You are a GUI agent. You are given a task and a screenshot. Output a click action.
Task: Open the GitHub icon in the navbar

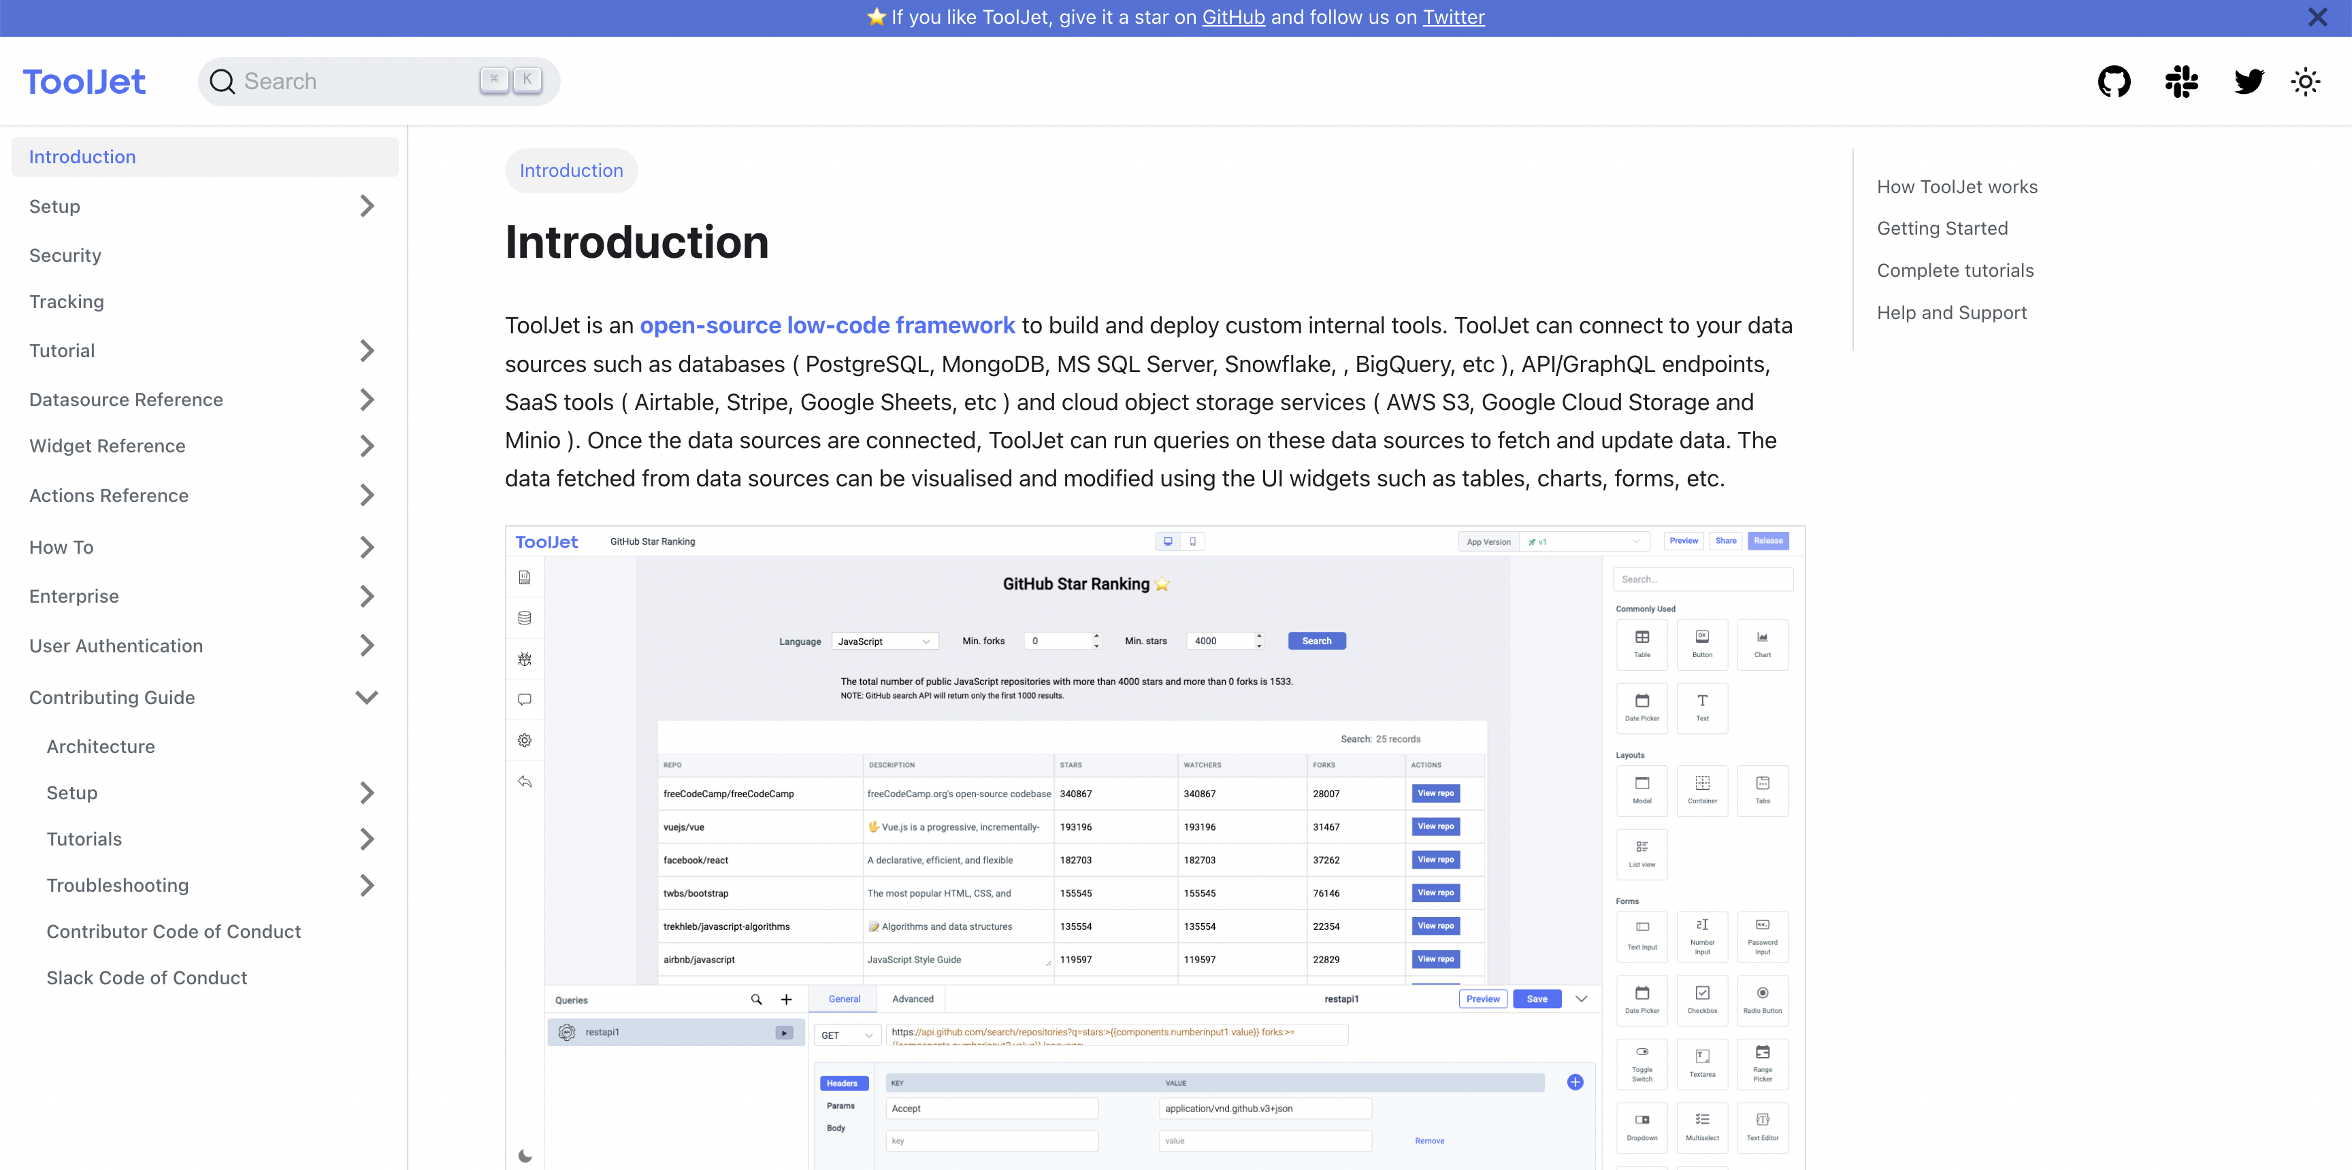coord(2114,82)
